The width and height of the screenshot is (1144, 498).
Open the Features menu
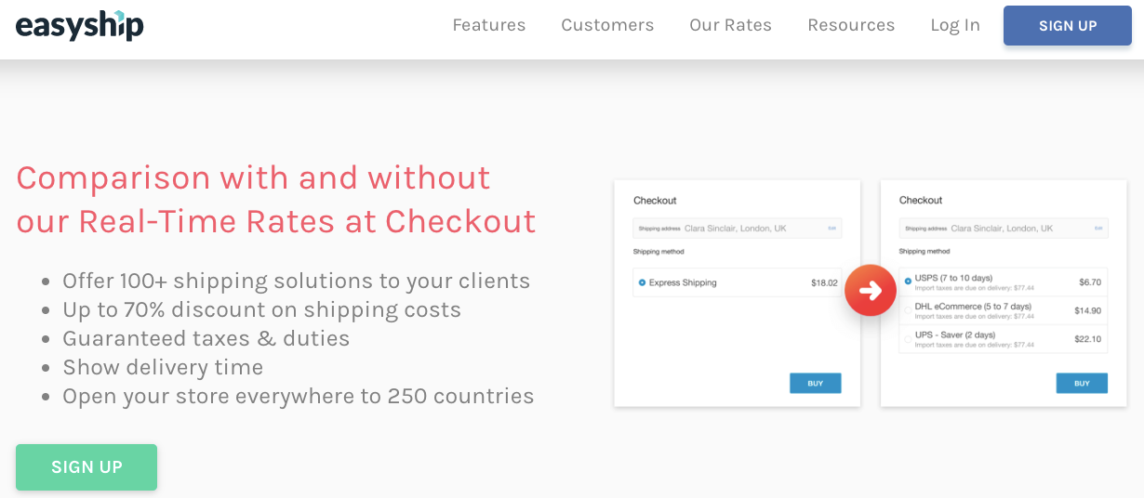489,25
